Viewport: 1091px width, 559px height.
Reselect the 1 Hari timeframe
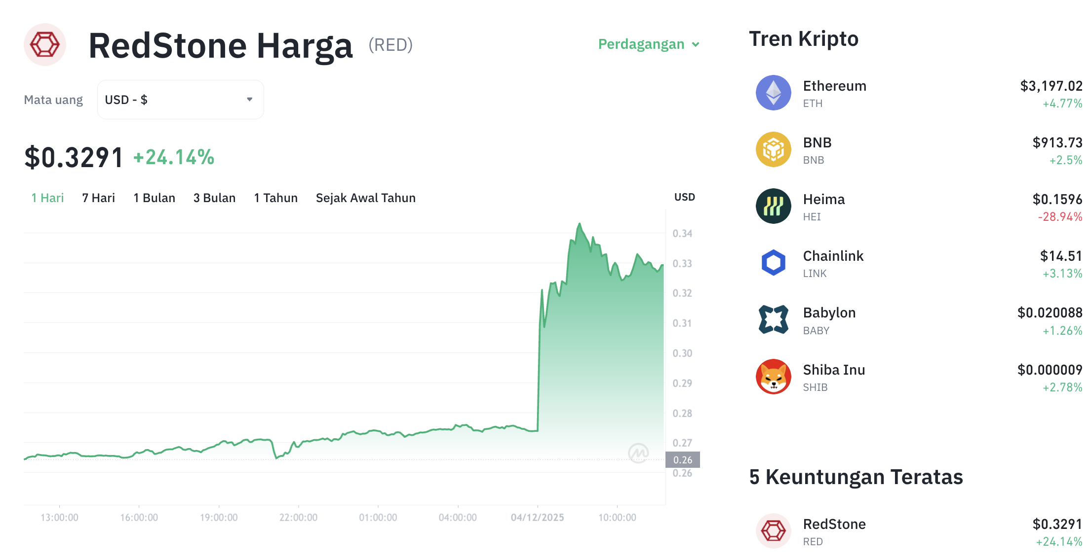point(47,198)
